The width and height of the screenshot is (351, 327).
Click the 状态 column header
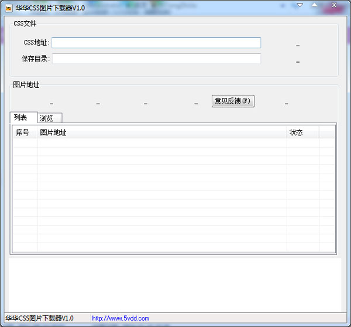[302, 132]
